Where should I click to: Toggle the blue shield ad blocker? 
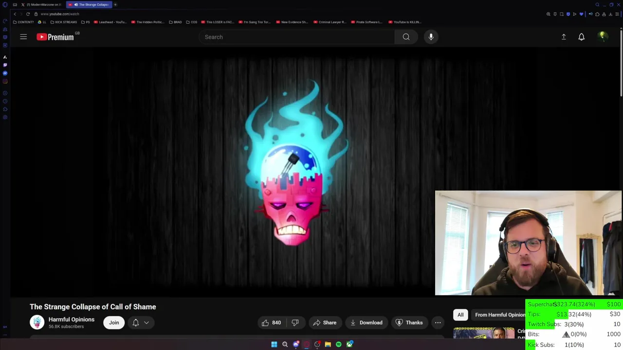pyautogui.click(x=568, y=14)
